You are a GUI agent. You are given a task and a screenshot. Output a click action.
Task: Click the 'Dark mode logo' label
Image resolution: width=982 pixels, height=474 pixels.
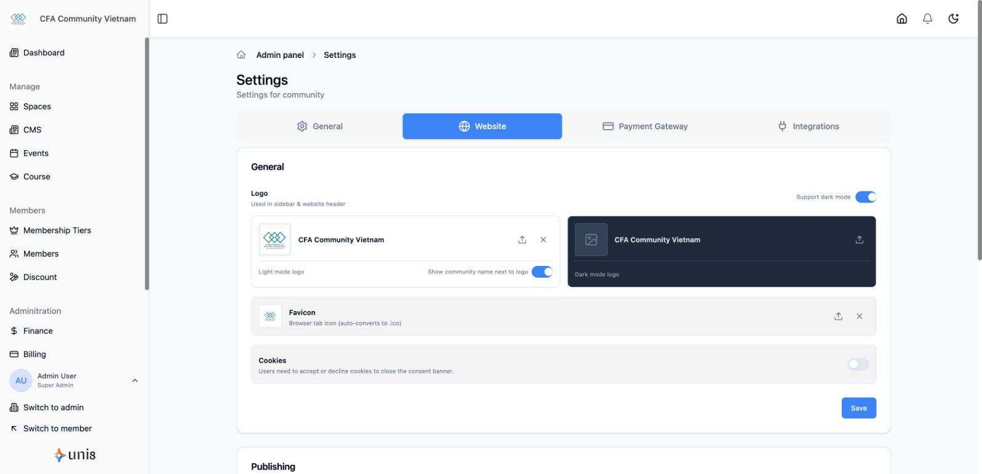pyautogui.click(x=597, y=275)
